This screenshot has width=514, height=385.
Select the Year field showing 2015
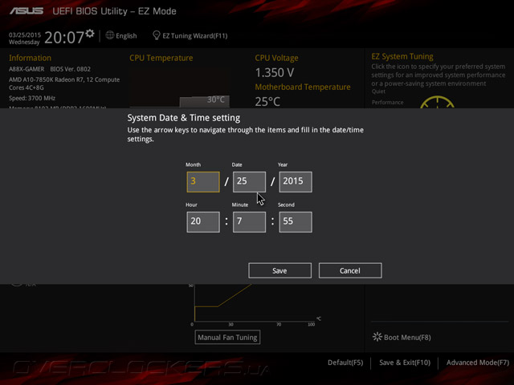coord(296,182)
